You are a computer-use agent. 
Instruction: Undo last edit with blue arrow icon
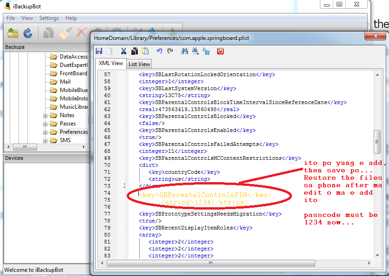tap(159, 51)
